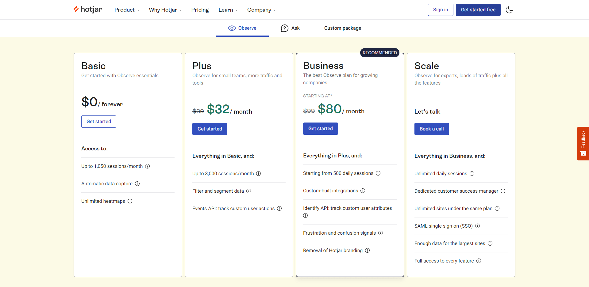This screenshot has height=287, width=589.
Task: Show info for Custom-built integrations
Action: click(x=363, y=191)
